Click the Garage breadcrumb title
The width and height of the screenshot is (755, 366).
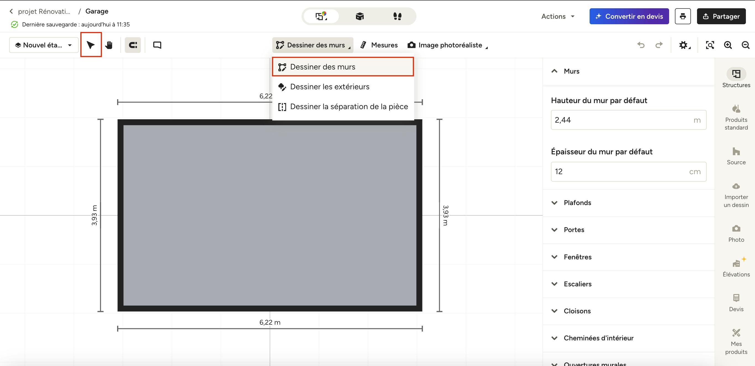pos(97,11)
